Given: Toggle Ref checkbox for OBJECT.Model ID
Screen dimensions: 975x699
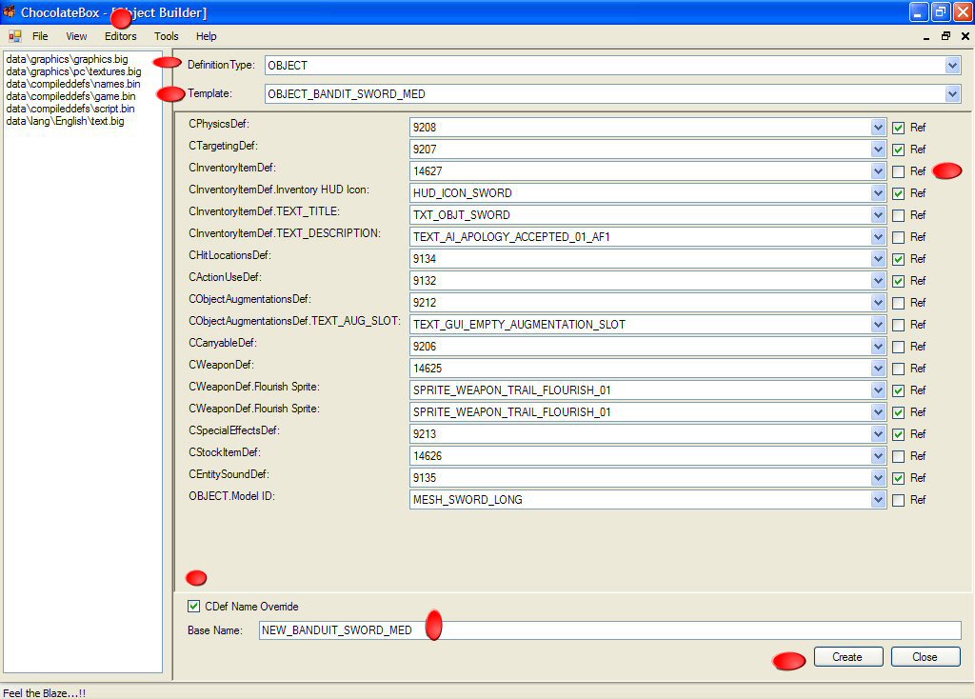Looking at the screenshot, I should coord(899,500).
